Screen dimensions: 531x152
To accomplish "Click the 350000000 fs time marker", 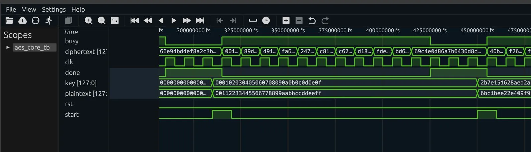I will (288, 30).
